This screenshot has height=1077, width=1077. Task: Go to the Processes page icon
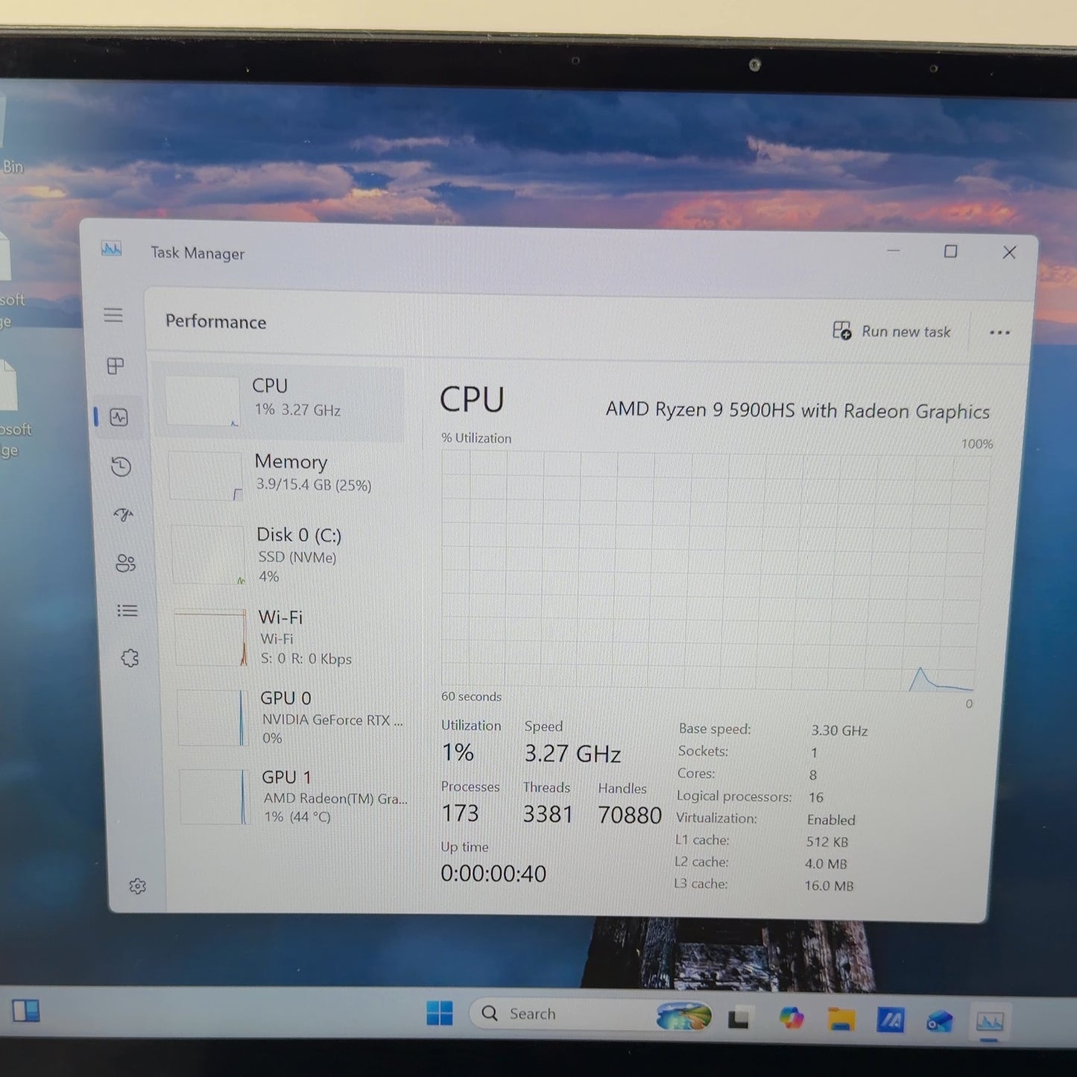click(x=116, y=366)
